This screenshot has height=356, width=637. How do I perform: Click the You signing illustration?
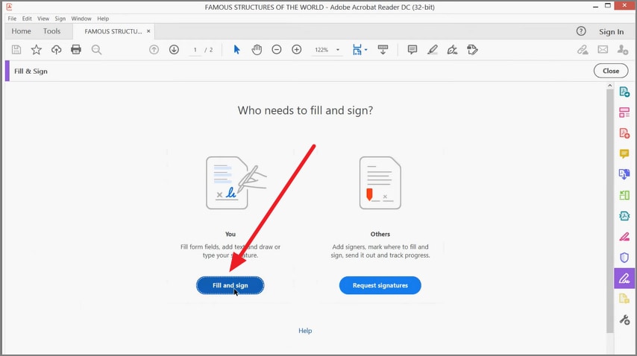[236, 183]
